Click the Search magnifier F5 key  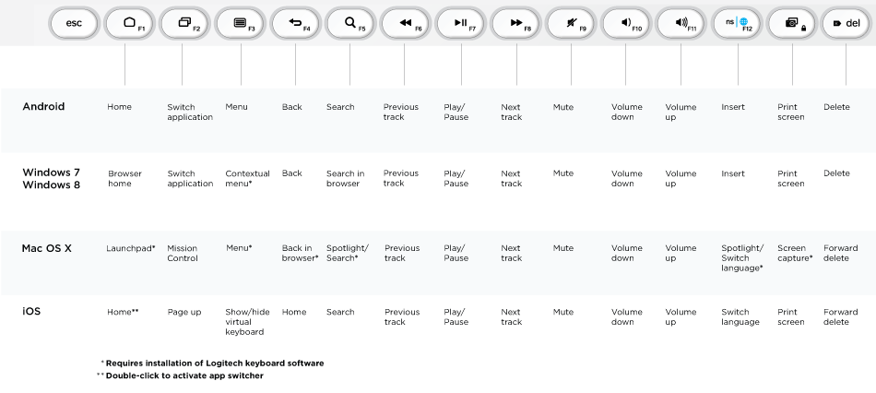tap(350, 23)
